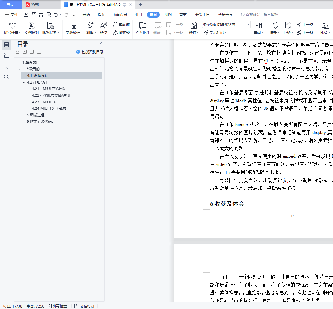The image size is (333, 309).
Task: Open the search sidebar icon
Action: click(7, 77)
